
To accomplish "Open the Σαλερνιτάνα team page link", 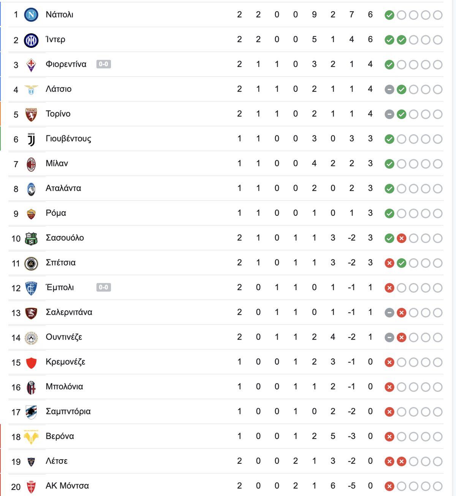I will tap(69, 312).
